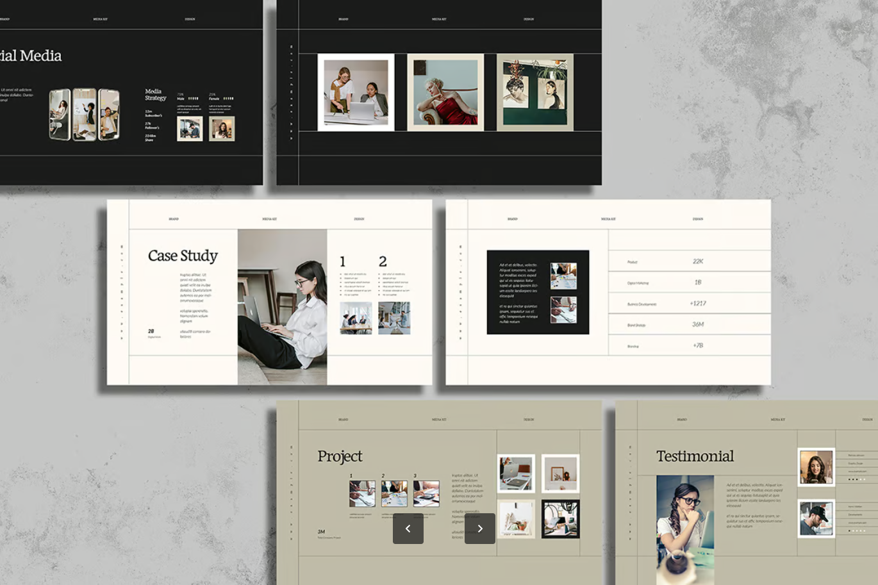The image size is (878, 585).
Task: Click the previous image arrow button
Action: (408, 529)
